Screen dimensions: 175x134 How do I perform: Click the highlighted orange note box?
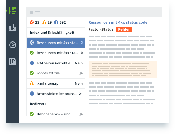pos(123,70)
